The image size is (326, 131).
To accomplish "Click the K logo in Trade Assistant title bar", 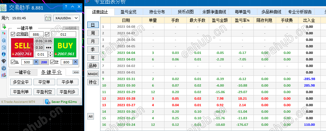I will (4, 8).
